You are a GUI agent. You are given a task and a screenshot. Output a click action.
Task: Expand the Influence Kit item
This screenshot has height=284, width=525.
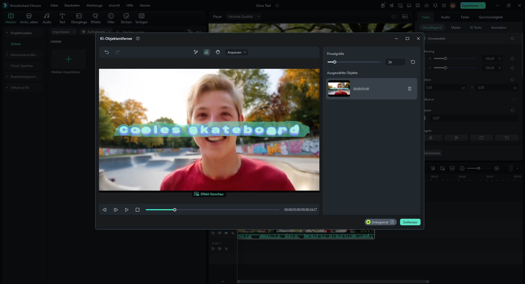pyautogui.click(x=7, y=87)
